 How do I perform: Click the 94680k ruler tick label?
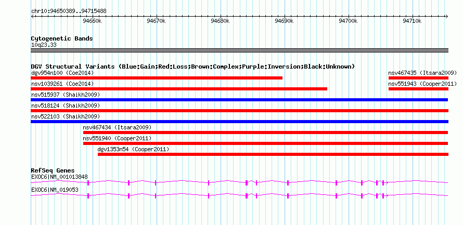click(x=220, y=21)
